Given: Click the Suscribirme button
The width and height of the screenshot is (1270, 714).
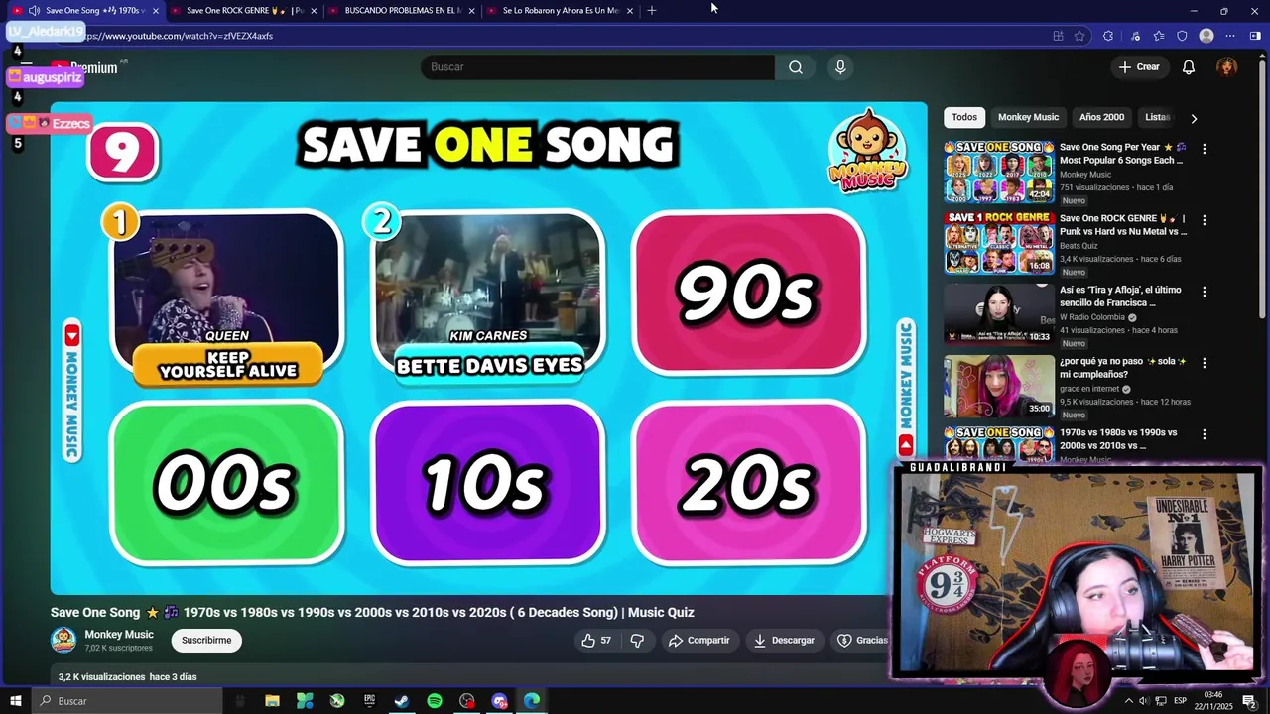Looking at the screenshot, I should 206,641.
